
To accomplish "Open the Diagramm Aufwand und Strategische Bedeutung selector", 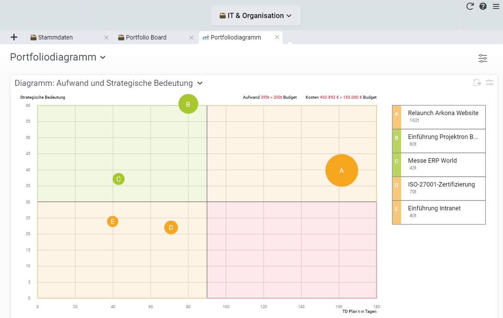I will (199, 83).
